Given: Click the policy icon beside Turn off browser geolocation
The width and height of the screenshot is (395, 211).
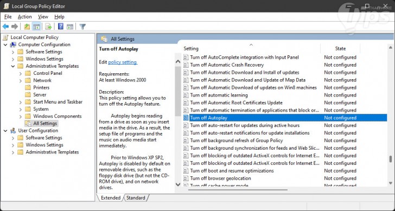Looking at the screenshot, I should tap(186, 178).
